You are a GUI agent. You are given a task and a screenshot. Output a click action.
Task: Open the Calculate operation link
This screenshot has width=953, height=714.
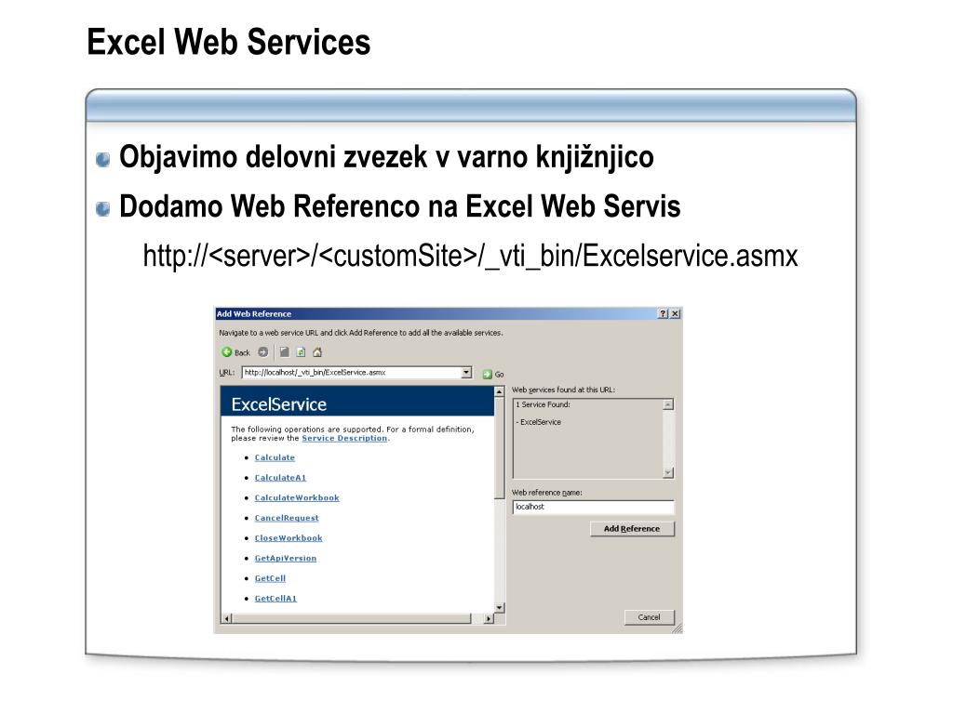pyautogui.click(x=275, y=457)
